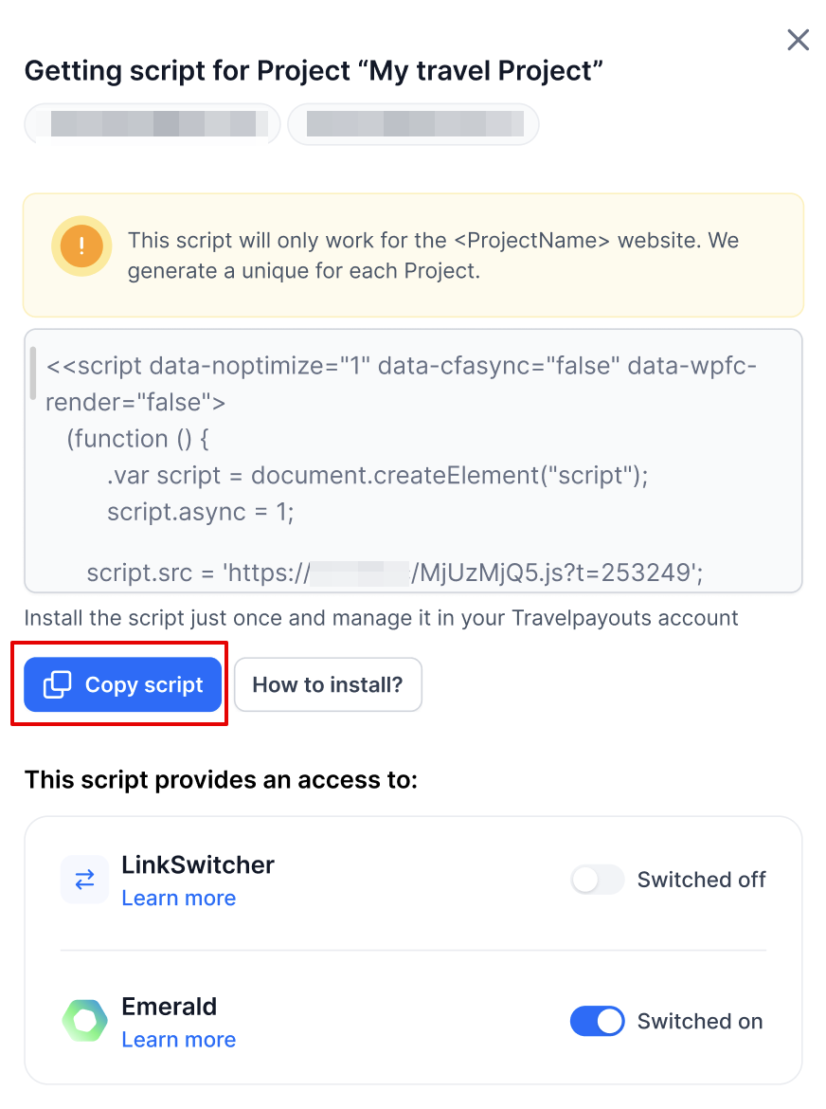Select the first blurred tag under title
The image size is (826, 1109).
tap(153, 124)
